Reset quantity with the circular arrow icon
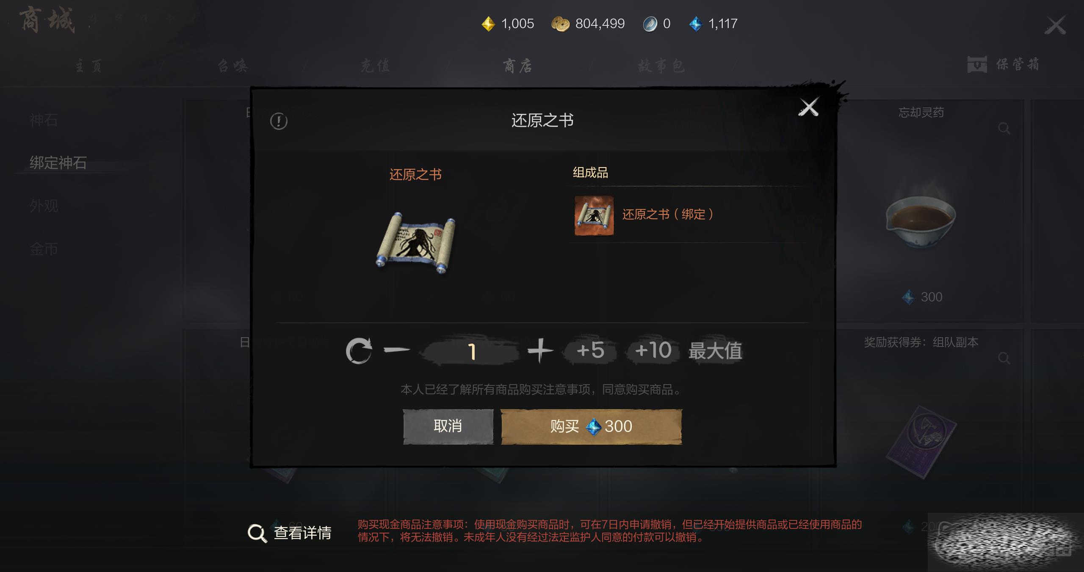Viewport: 1084px width, 572px height. 359,351
